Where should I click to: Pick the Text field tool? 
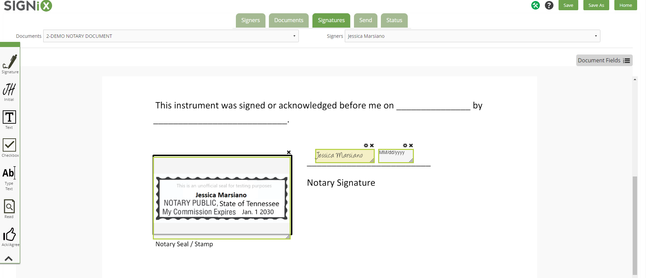tap(9, 120)
